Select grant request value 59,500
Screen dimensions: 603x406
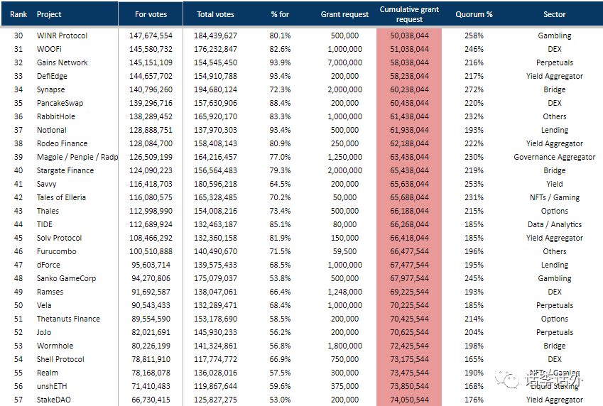[344, 251]
